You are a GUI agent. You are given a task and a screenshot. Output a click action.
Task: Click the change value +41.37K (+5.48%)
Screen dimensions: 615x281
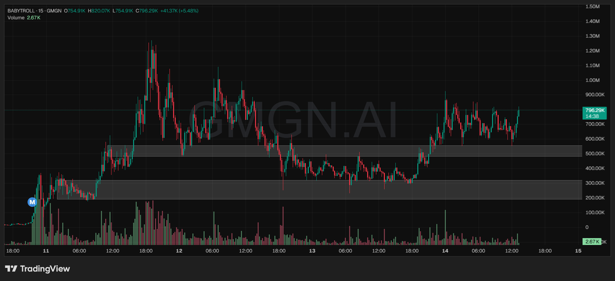coord(180,11)
